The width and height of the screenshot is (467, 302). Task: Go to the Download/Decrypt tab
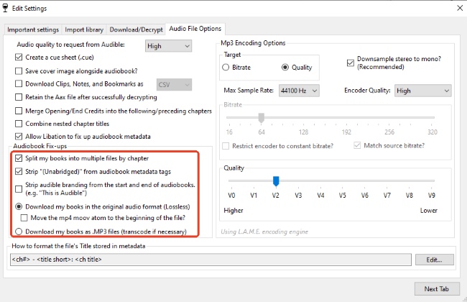click(136, 29)
